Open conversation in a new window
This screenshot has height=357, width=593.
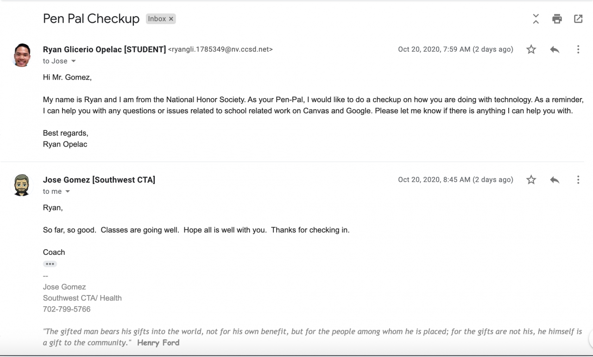click(x=578, y=19)
